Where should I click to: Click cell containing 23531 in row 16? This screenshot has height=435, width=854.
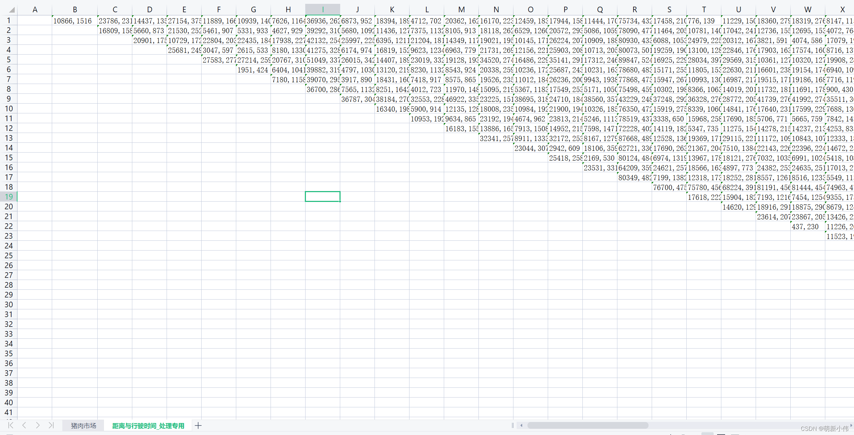pyautogui.click(x=600, y=168)
